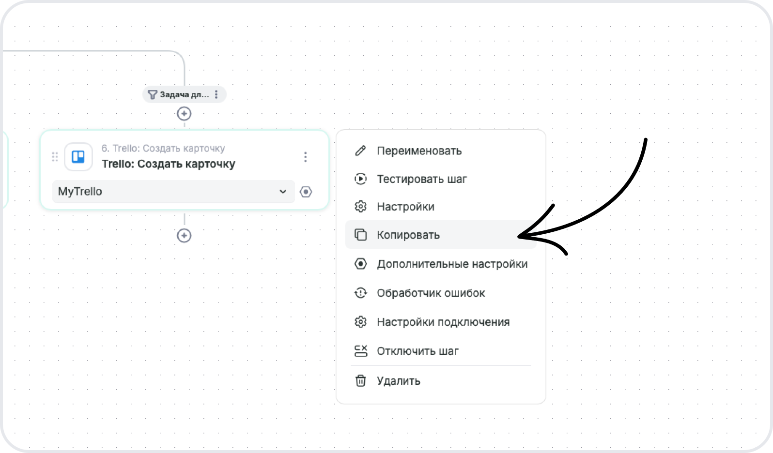
Task: Click the trash icon next to Удалить
Action: [x=360, y=381]
